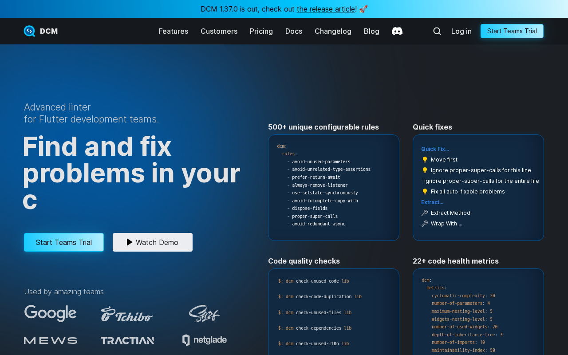Click the lightbulb icon beside Move first
This screenshot has height=355, width=568.
pos(425,160)
